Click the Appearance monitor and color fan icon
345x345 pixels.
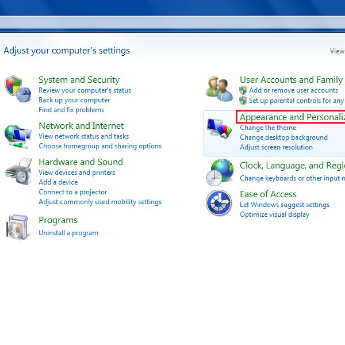pyautogui.click(x=220, y=128)
